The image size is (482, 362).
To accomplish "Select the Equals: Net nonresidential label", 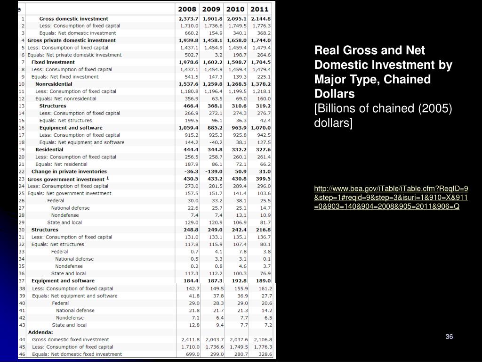I will coord(66,99).
